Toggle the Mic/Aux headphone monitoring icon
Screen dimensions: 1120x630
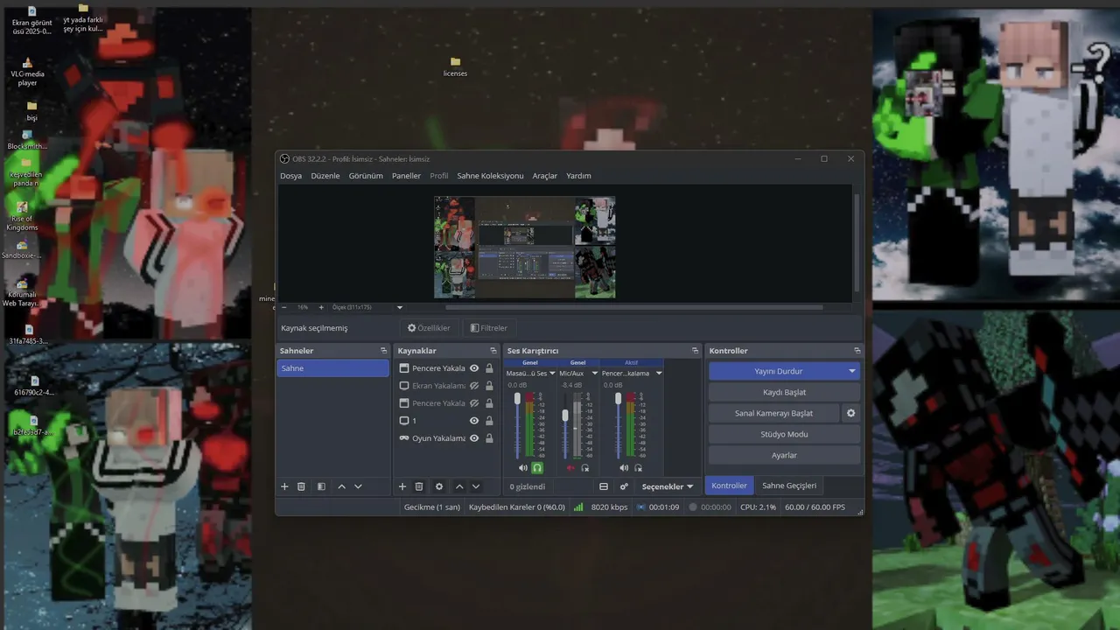(x=585, y=468)
